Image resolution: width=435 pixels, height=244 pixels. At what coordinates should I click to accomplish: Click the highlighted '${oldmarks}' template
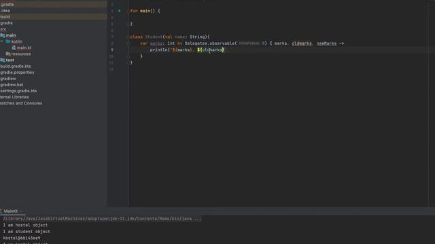tap(211, 49)
